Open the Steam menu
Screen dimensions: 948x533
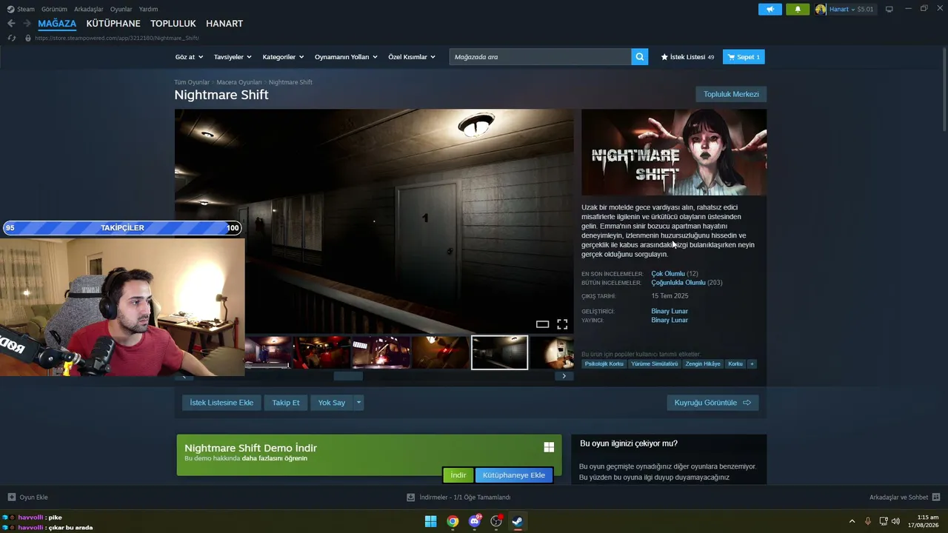[26, 9]
